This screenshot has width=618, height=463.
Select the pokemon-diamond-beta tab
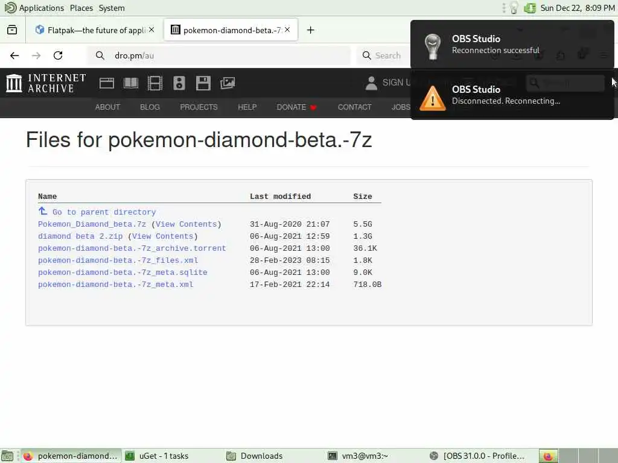[x=231, y=30]
